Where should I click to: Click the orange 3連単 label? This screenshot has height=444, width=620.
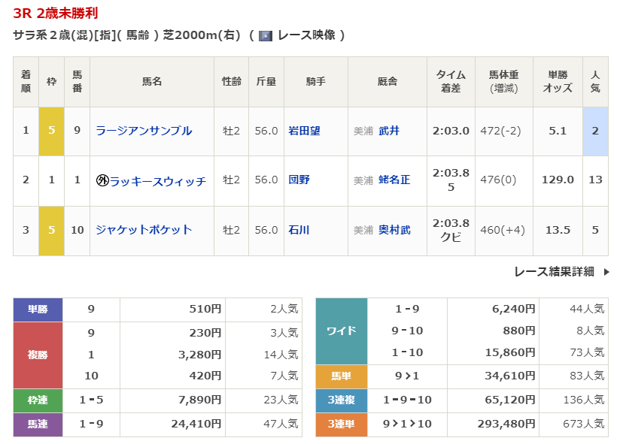pos(341,424)
